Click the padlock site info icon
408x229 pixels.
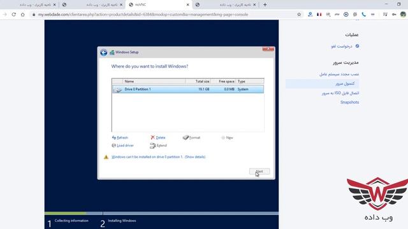(x=34, y=15)
